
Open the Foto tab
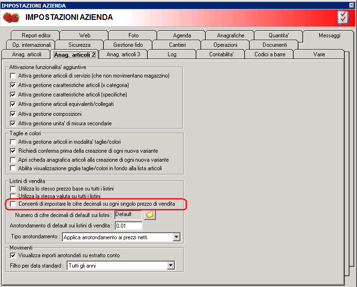click(134, 35)
